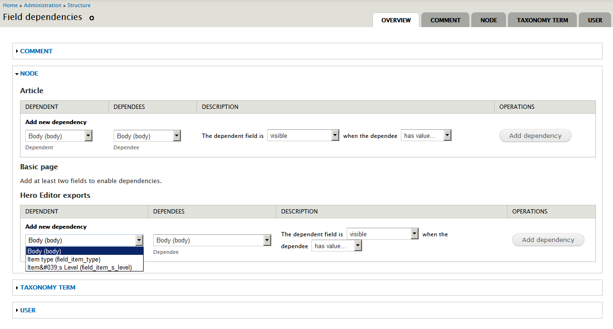Open Article 'has value...' condition dropdown
This screenshot has height=329, width=613.
tap(426, 135)
